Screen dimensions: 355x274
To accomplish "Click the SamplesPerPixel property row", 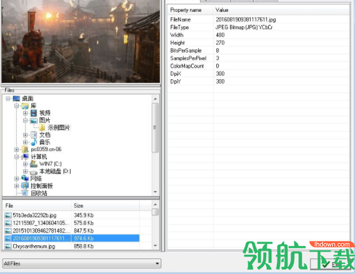I will coord(259,58).
